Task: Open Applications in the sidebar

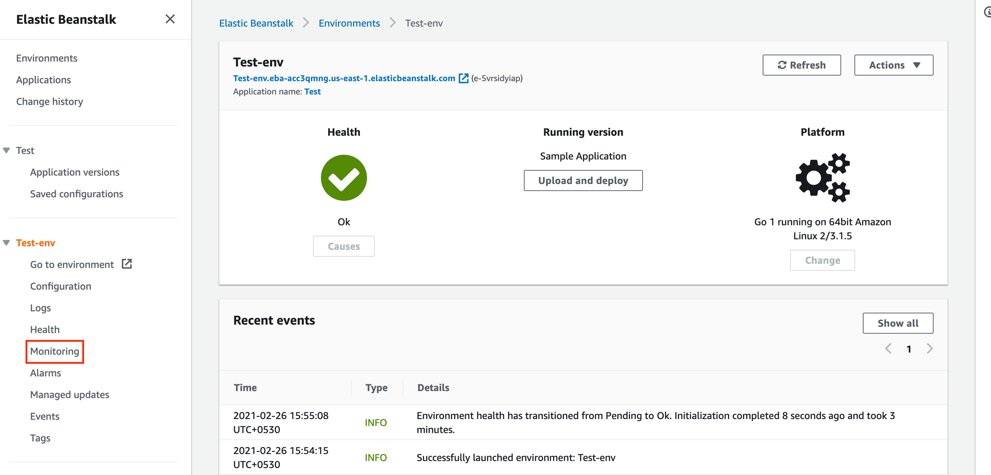Action: point(43,80)
